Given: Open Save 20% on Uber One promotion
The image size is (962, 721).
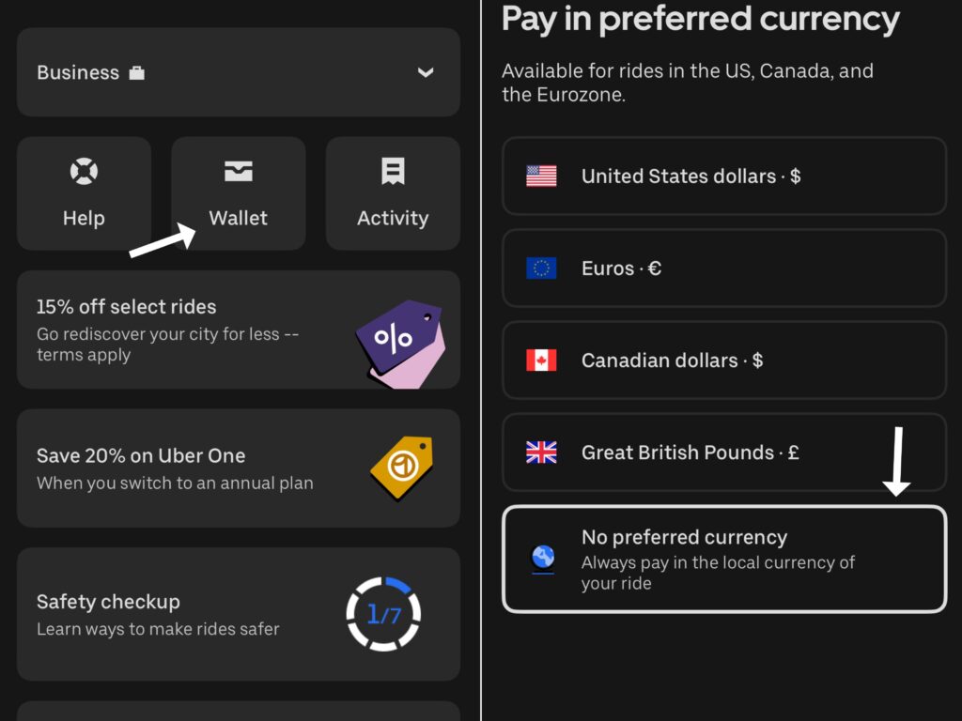Looking at the screenshot, I should [238, 468].
